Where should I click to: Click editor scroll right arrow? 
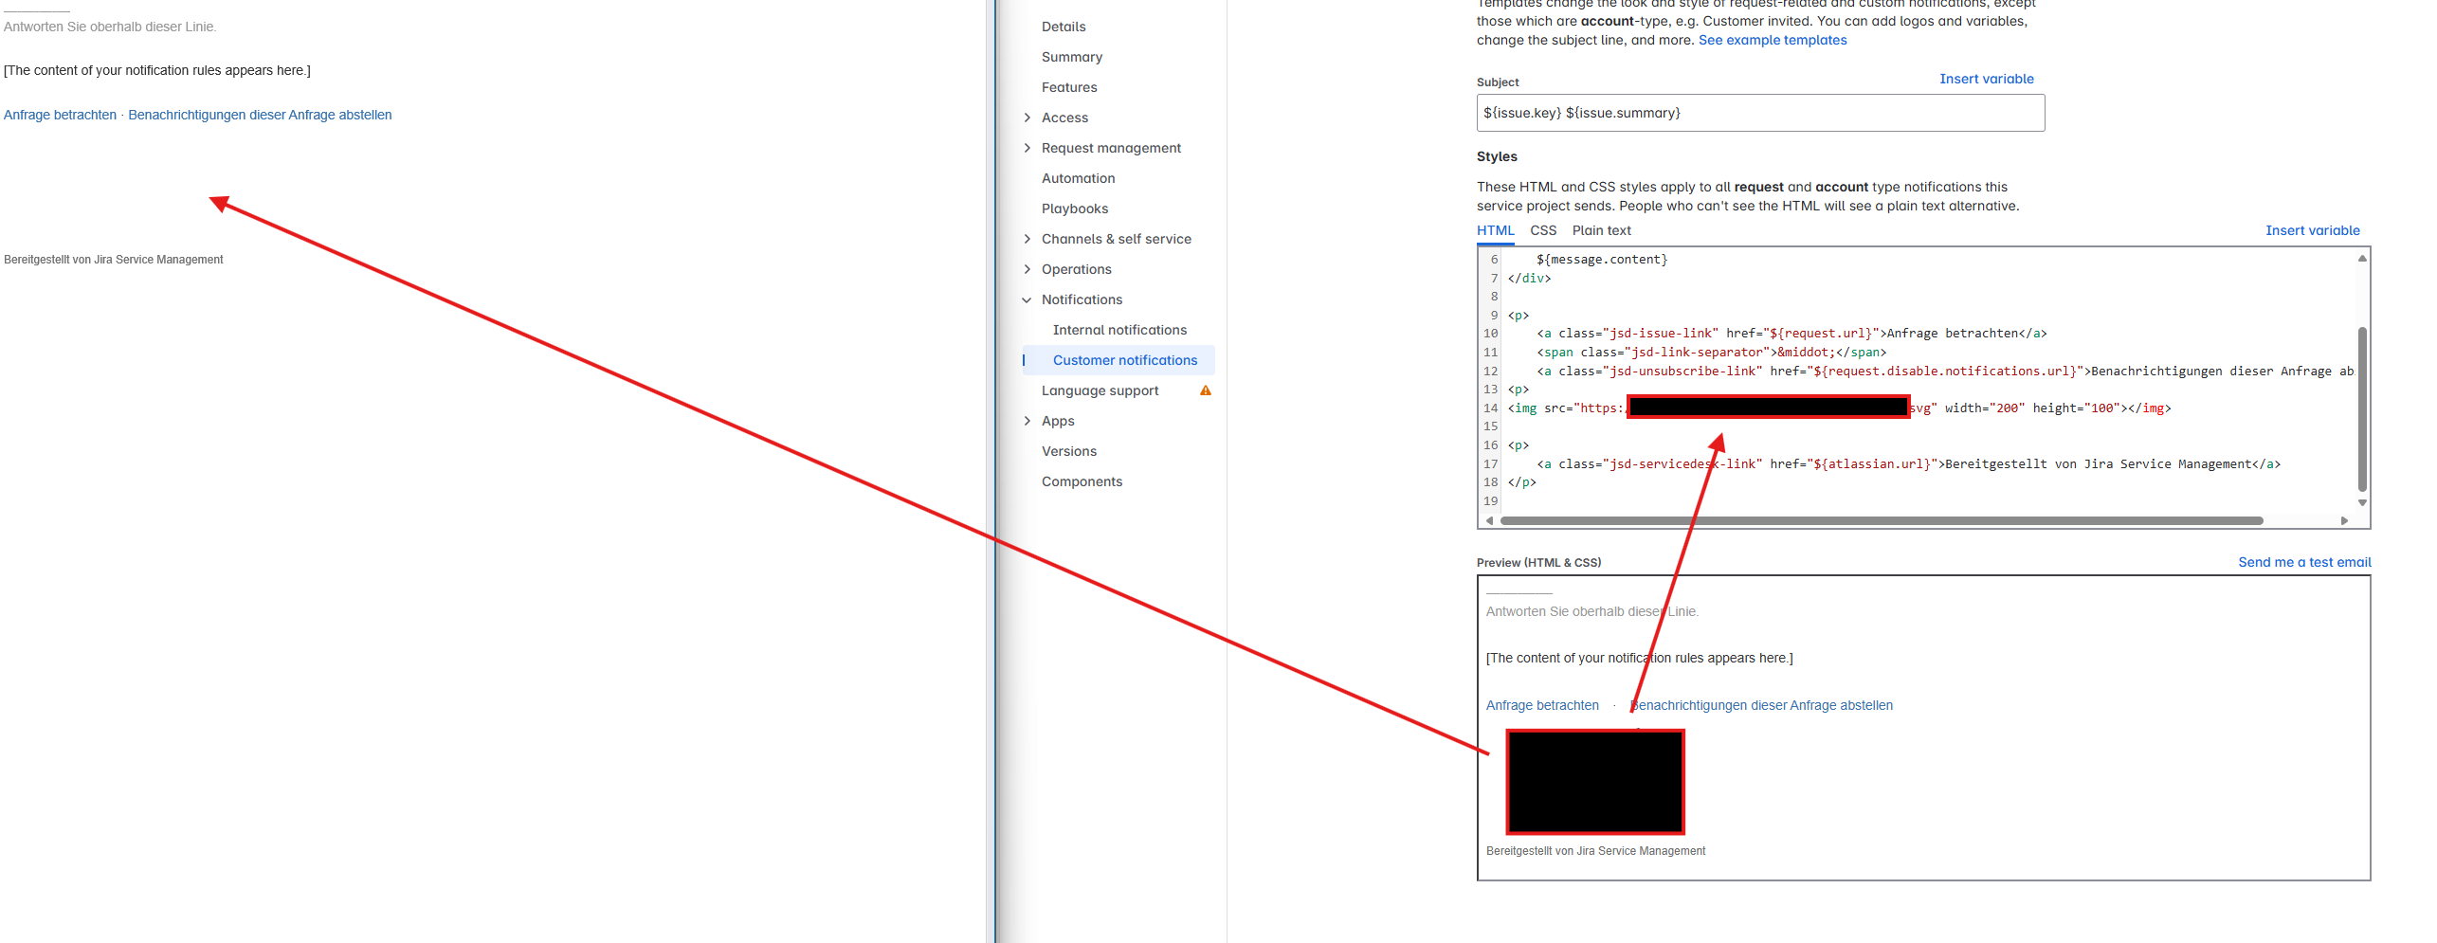coord(2344,520)
